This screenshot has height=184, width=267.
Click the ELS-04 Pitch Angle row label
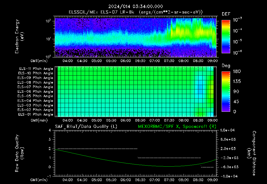pos(35,101)
